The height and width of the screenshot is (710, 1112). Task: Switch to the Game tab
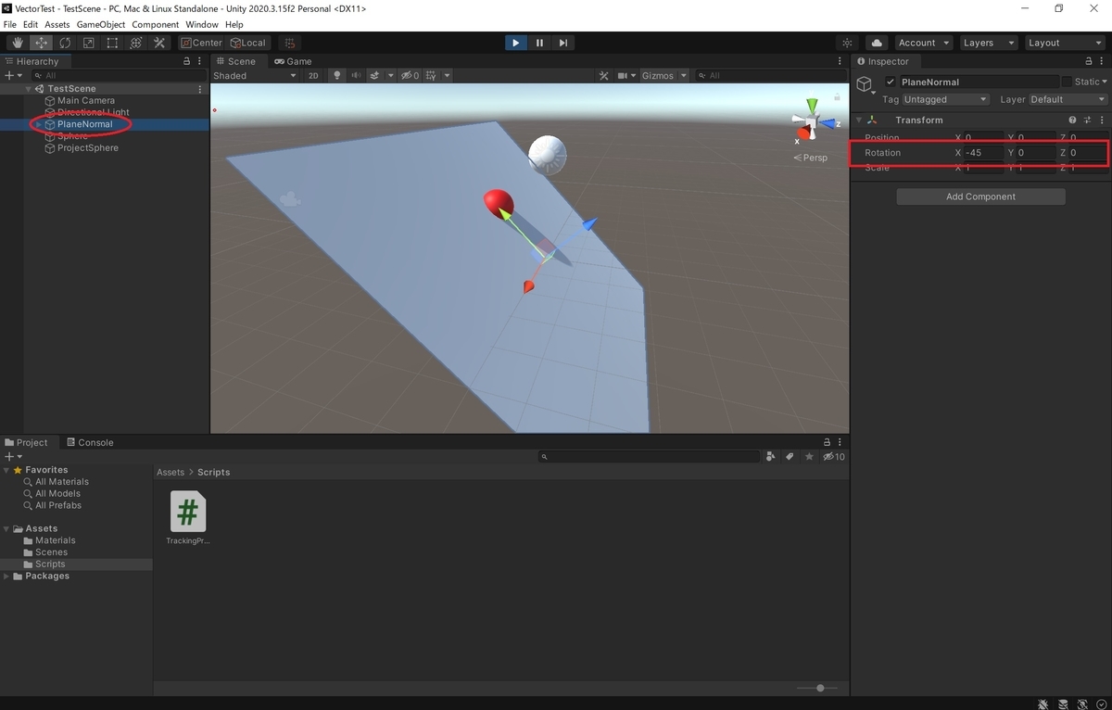tap(293, 61)
